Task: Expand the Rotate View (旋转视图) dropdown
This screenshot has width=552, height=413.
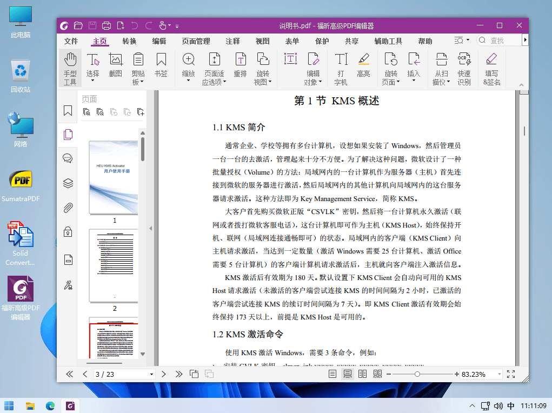Action: (x=270, y=82)
